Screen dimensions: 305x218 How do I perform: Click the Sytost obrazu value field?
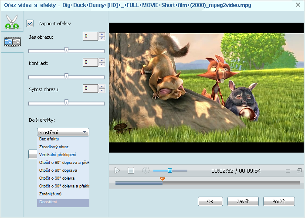(90, 89)
